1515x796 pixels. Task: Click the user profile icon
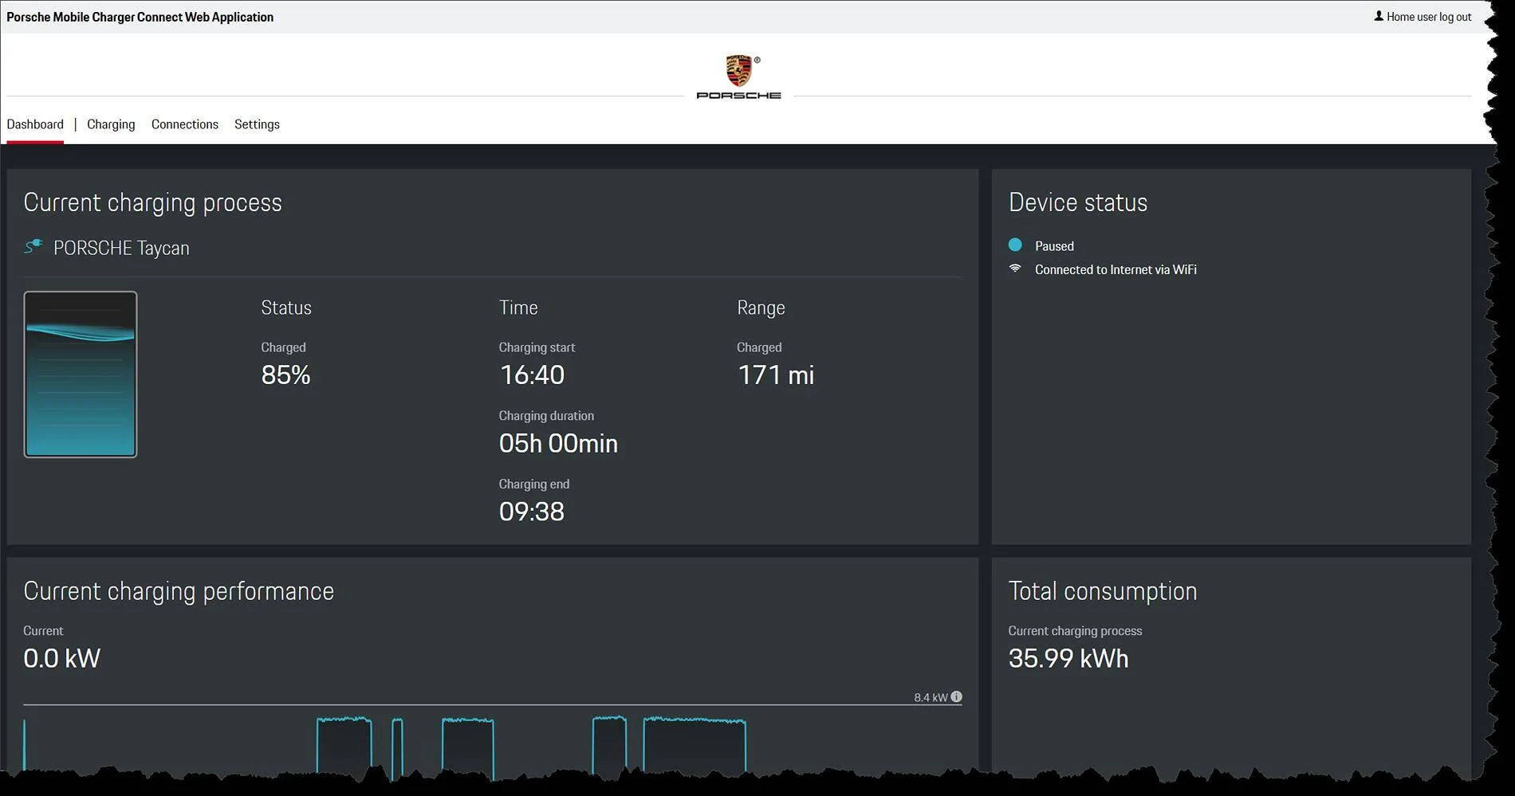pyautogui.click(x=1379, y=16)
